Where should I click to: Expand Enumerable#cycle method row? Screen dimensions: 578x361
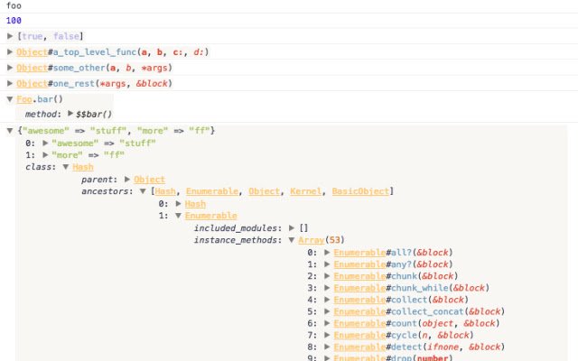pyautogui.click(x=327, y=335)
